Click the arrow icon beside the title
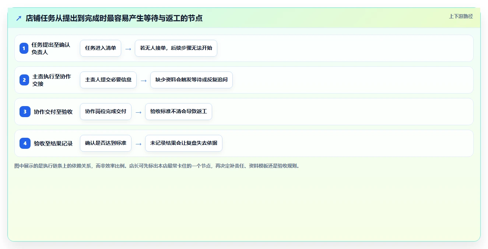Screen dimensions: 488x249 click(x=19, y=18)
